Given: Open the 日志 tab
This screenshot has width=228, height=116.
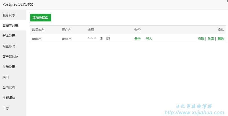Looking at the screenshot, I should 13,108.
